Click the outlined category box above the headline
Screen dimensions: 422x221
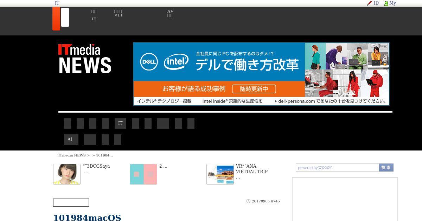pyautogui.click(x=71, y=202)
